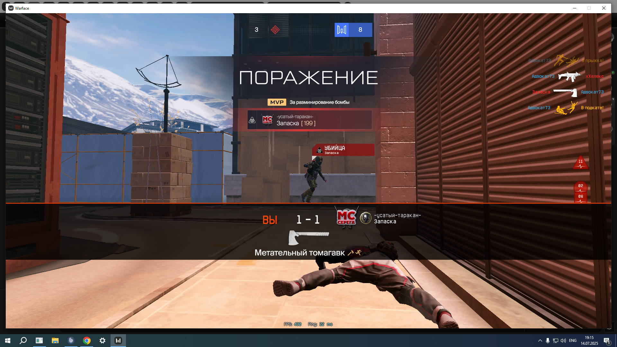Click the skull icon on УБИЙЦА tag
617x347 pixels.
pos(319,150)
